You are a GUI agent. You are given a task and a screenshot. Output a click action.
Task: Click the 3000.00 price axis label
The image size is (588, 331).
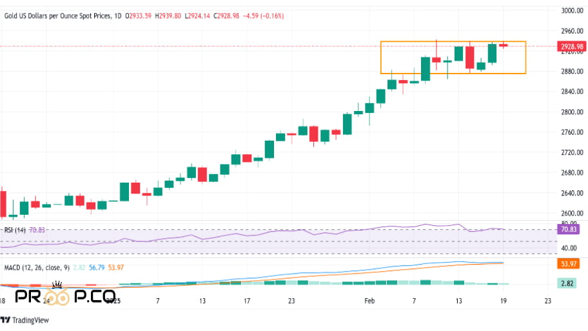click(x=572, y=10)
